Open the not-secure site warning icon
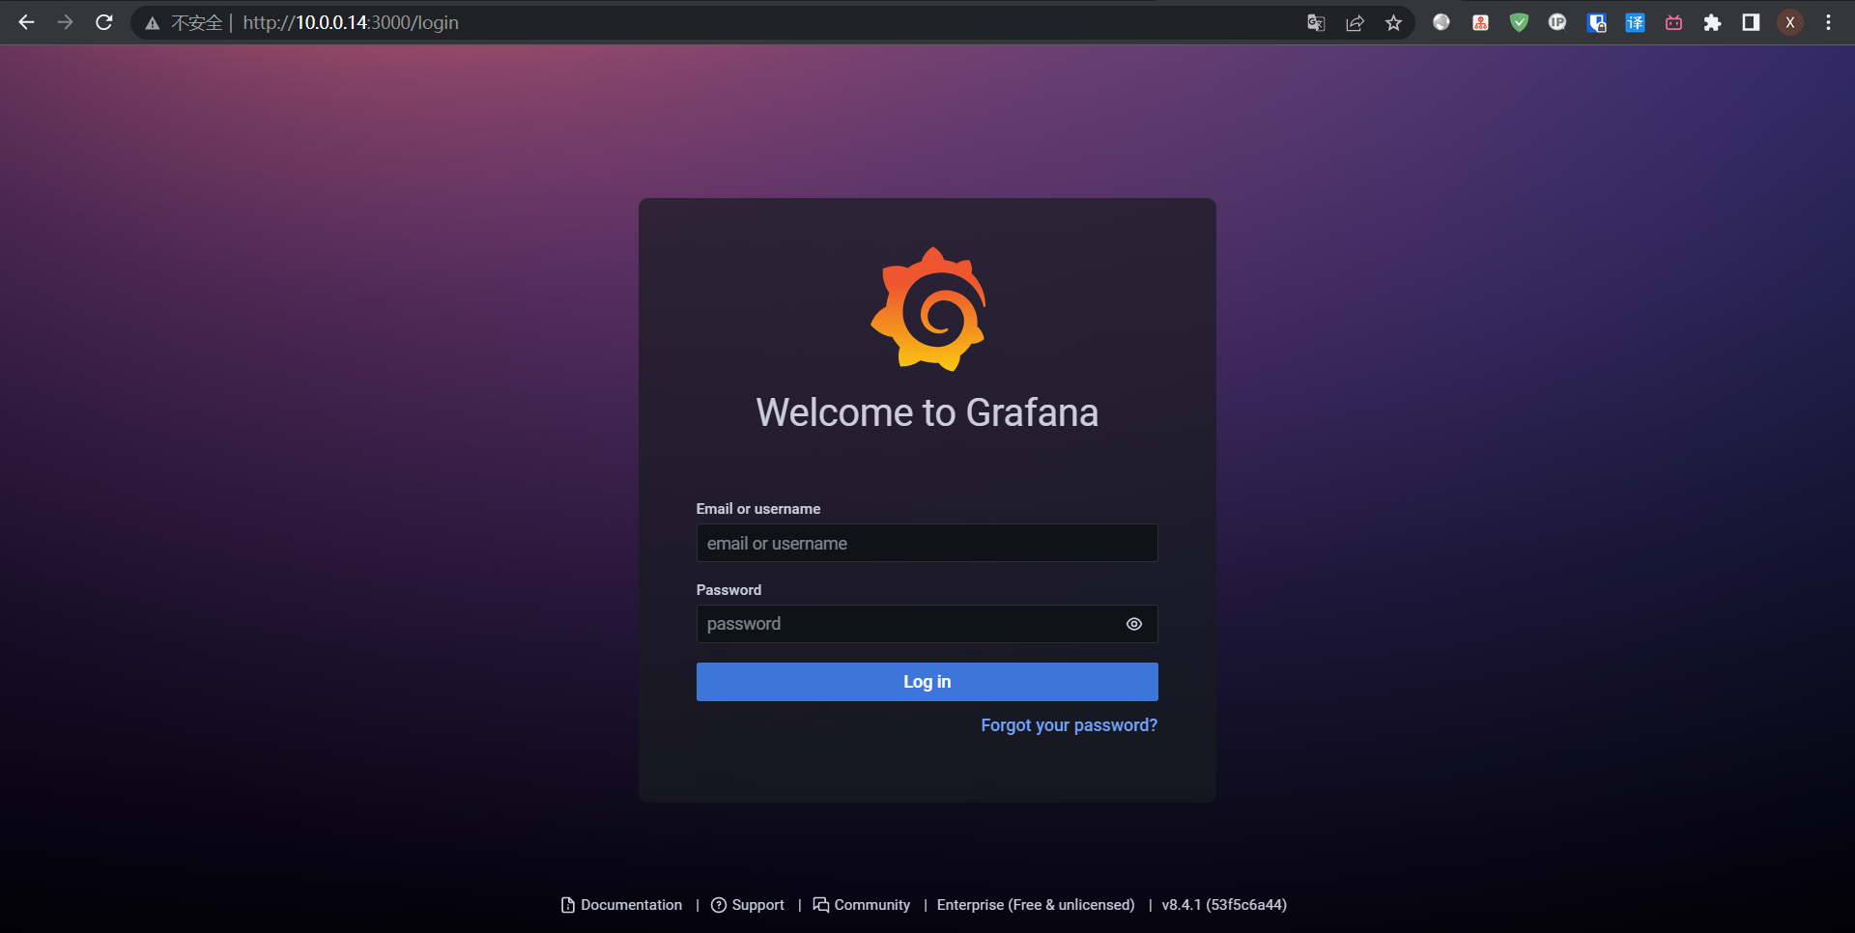This screenshot has width=1855, height=933. pos(152,23)
